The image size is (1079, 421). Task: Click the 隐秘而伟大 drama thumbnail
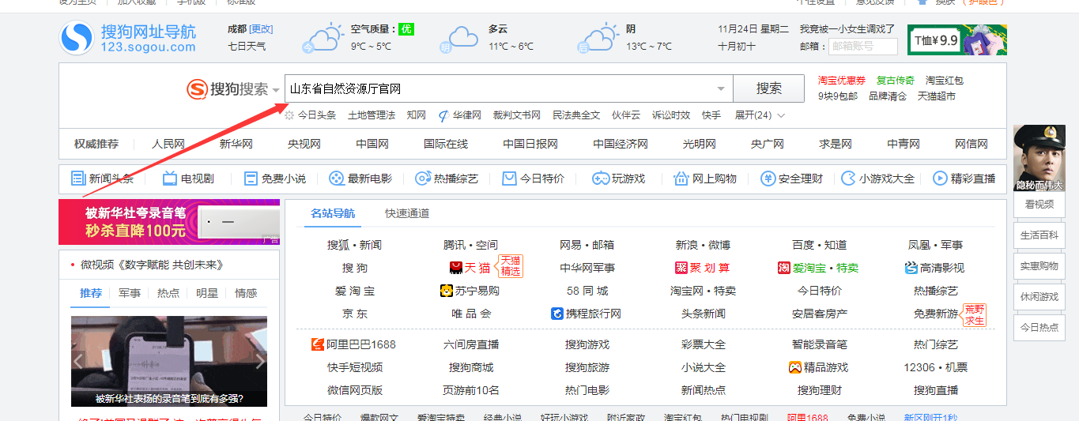click(1039, 158)
